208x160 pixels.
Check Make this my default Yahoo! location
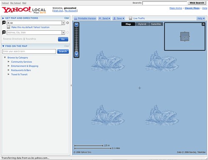click(x=8, y=27)
